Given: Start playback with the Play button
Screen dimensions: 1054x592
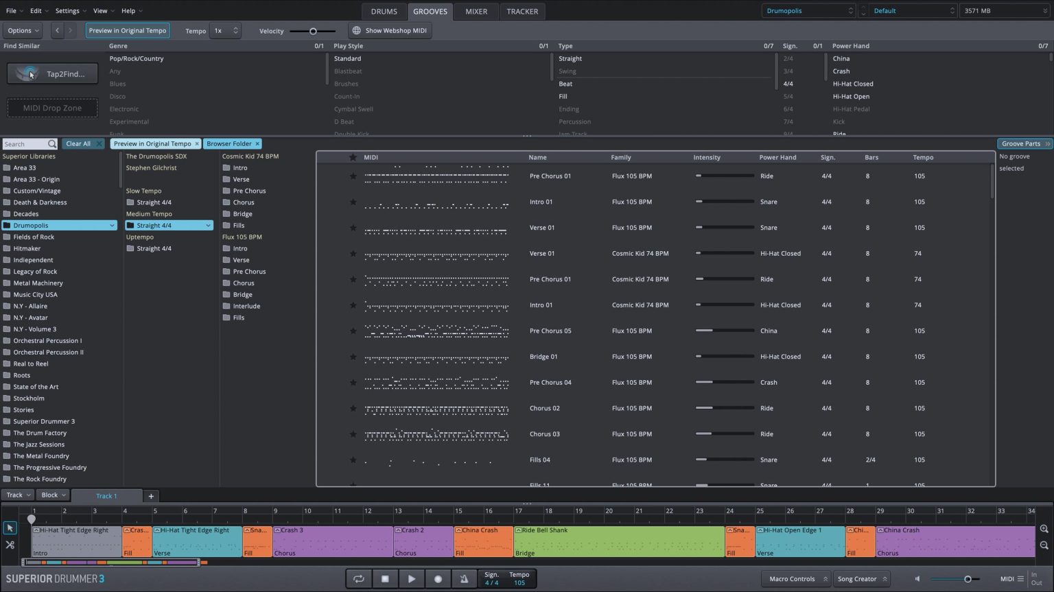Looking at the screenshot, I should [411, 579].
